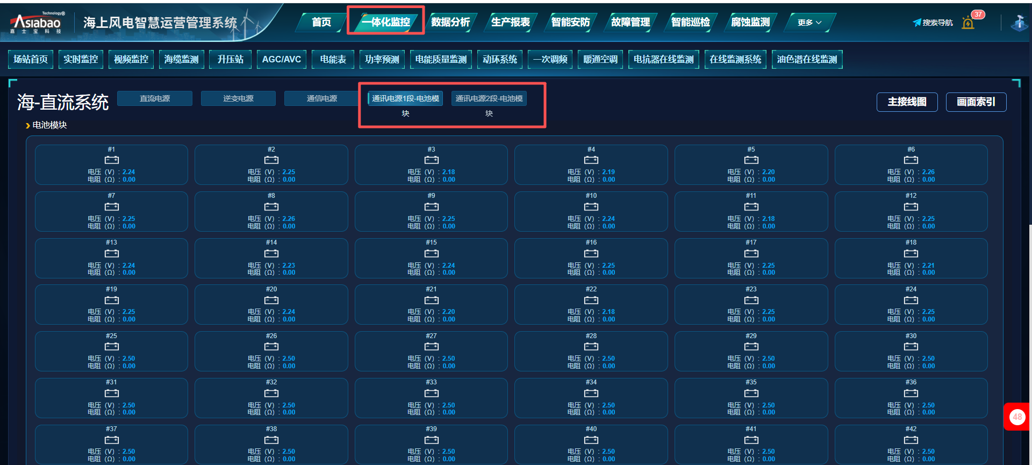Image resolution: width=1032 pixels, height=465 pixels.
Task: Click the 画面索引 button
Action: [976, 102]
